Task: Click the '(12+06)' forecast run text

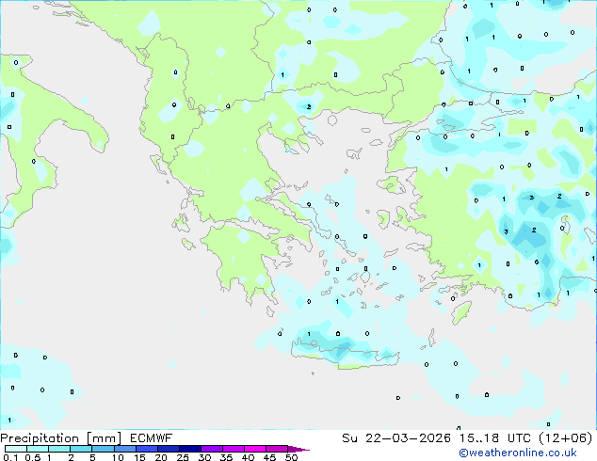Action: [566, 438]
